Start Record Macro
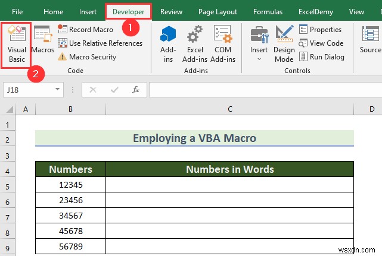 pos(85,29)
